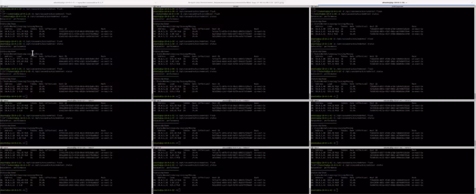
Task: Click the tab icon of the bottom-right terminal pane
Action: pyautogui.click(x=321, y=146)
